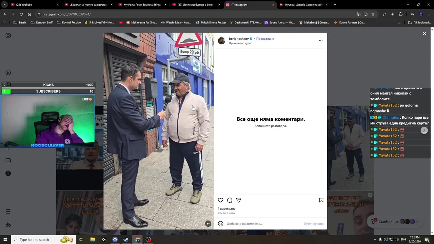Image resolution: width=434 pixels, height=244 pixels.
Task: Save the post with the bookmark icon
Action: (321, 200)
